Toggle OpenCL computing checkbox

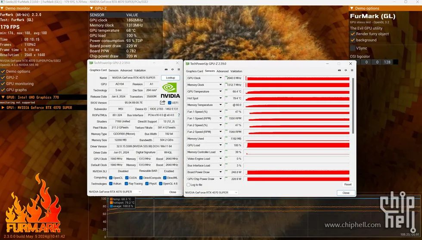pyautogui.click(x=111, y=178)
